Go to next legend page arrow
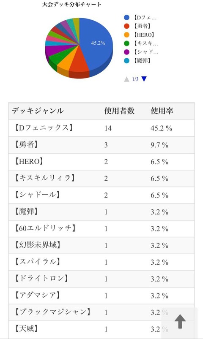Screen dimensions: 203x339 (x=144, y=79)
